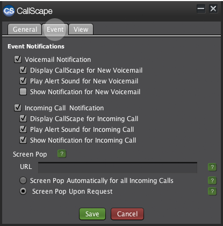The image size is (223, 226).
Task: Open the Screen Pop help icon
Action: [x=62, y=154]
